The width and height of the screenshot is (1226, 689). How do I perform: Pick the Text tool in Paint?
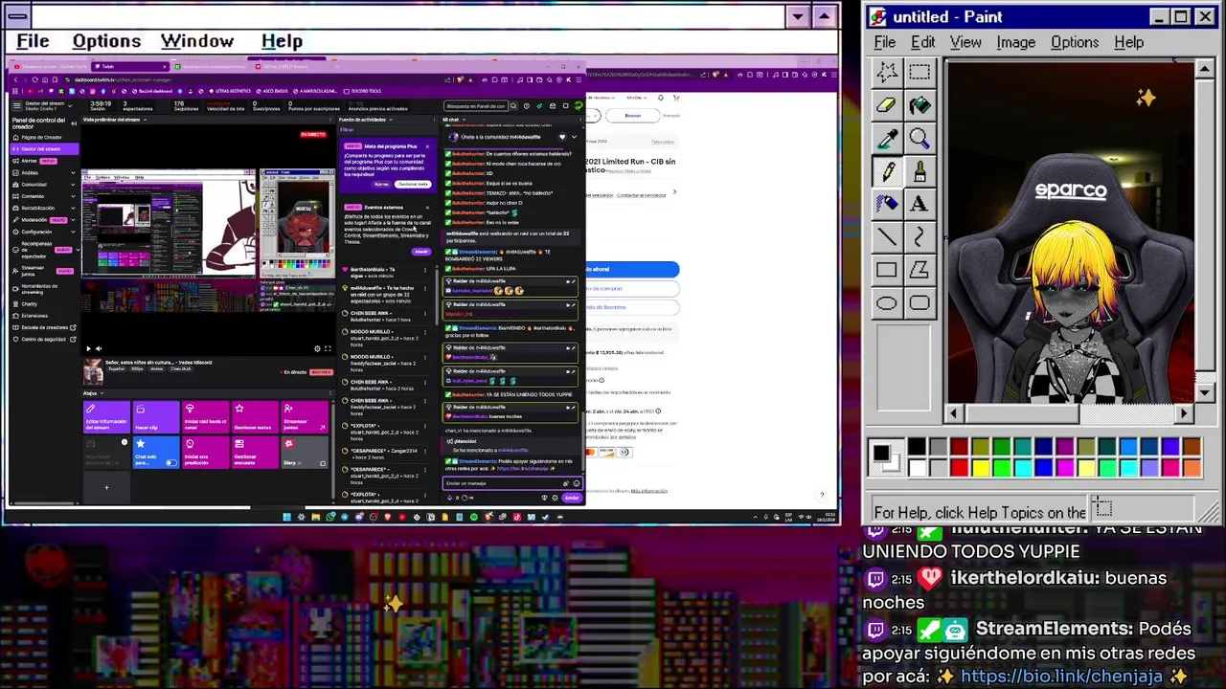919,204
